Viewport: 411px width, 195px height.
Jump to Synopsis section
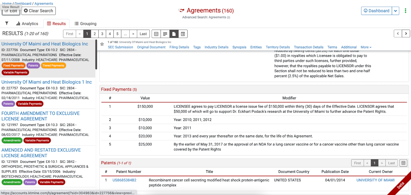[239, 47]
